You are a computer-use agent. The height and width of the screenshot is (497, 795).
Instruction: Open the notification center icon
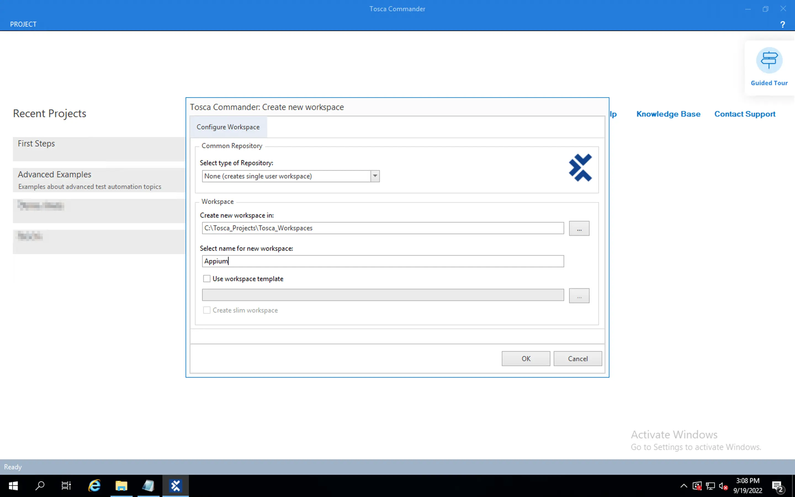point(777,485)
